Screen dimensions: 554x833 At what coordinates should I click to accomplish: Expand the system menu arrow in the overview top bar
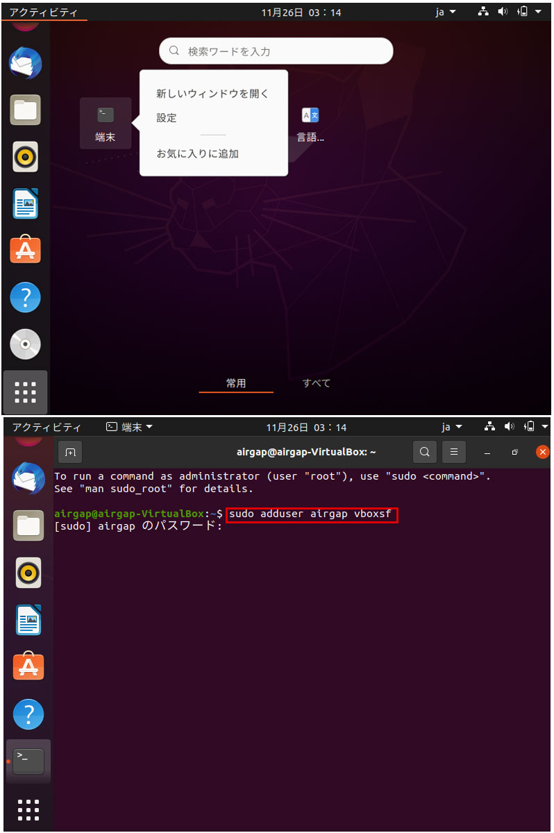538,12
